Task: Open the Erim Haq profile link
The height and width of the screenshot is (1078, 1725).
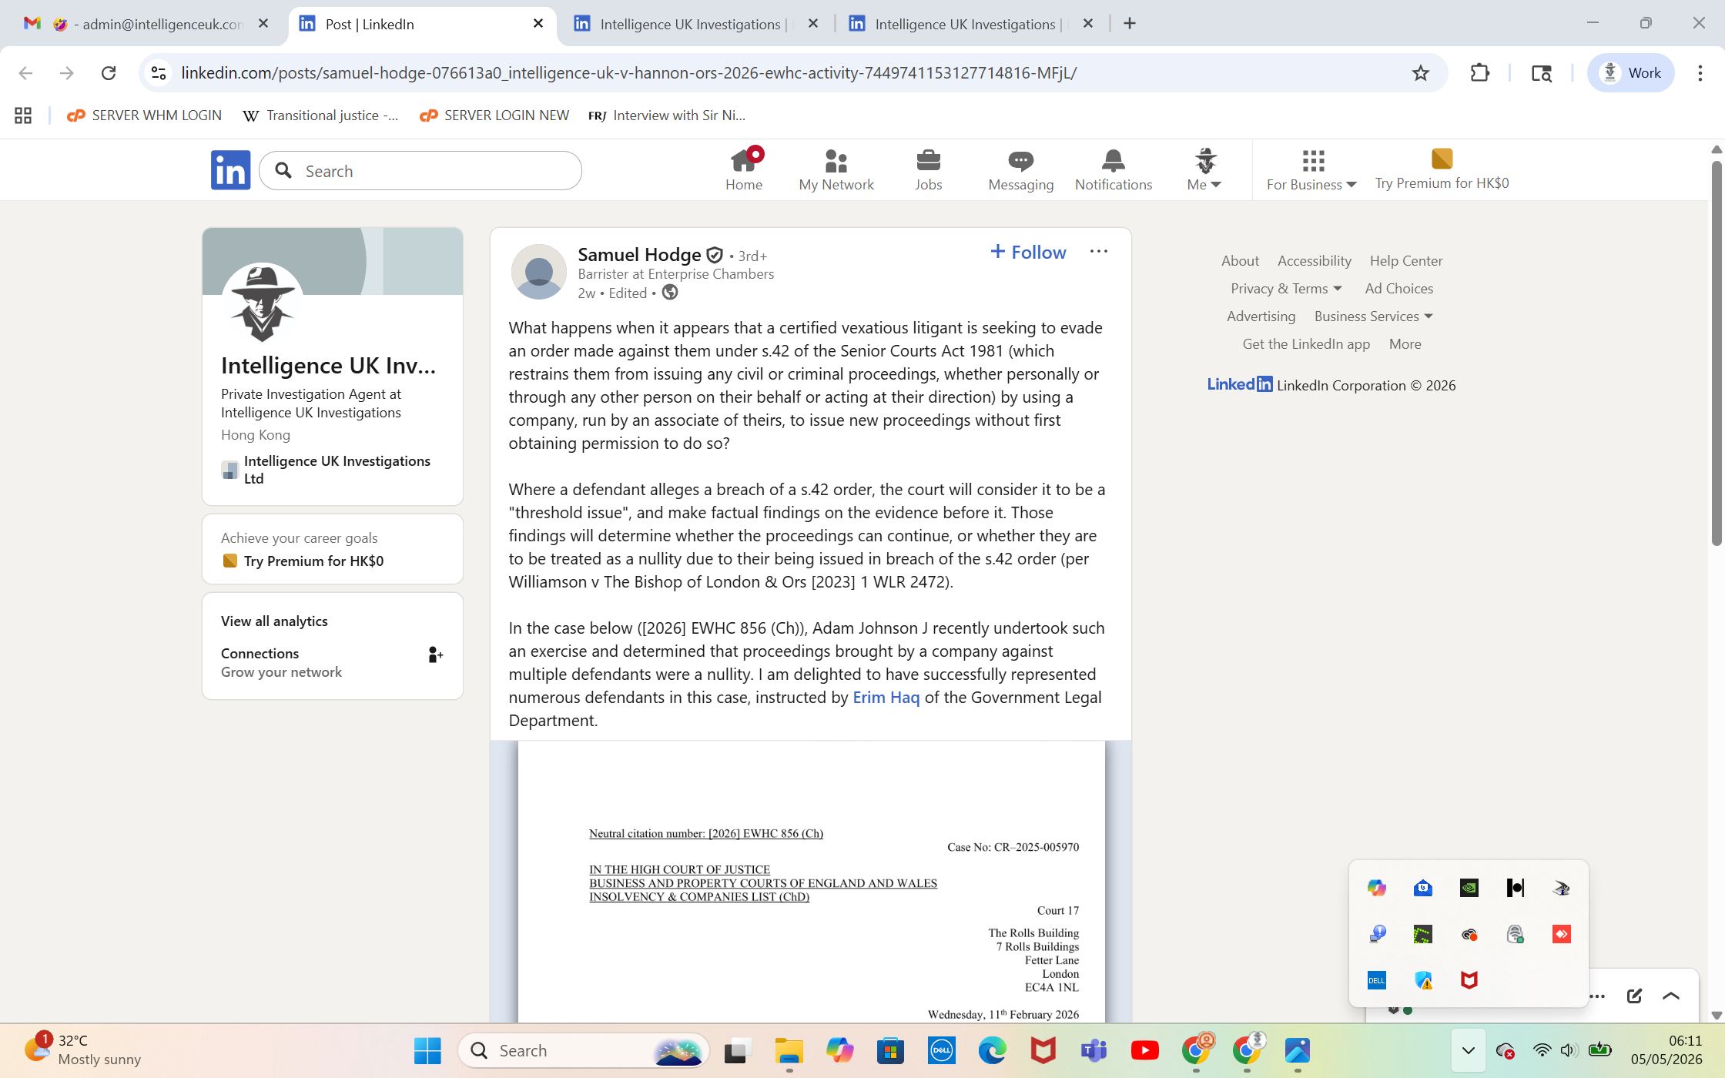Action: (x=886, y=698)
